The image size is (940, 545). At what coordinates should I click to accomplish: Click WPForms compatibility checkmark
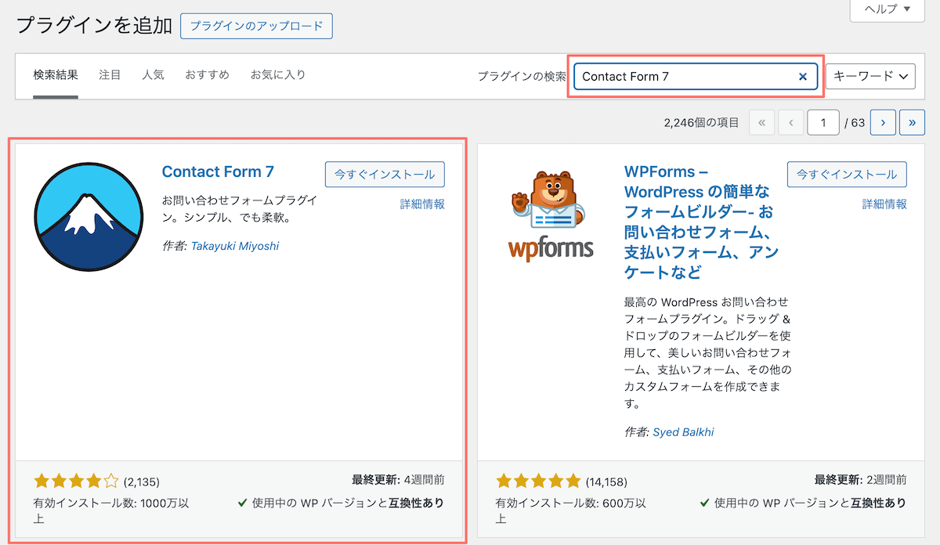point(705,503)
